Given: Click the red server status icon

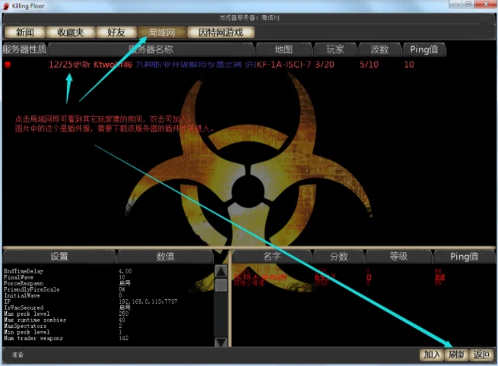Looking at the screenshot, I should click(x=8, y=65).
